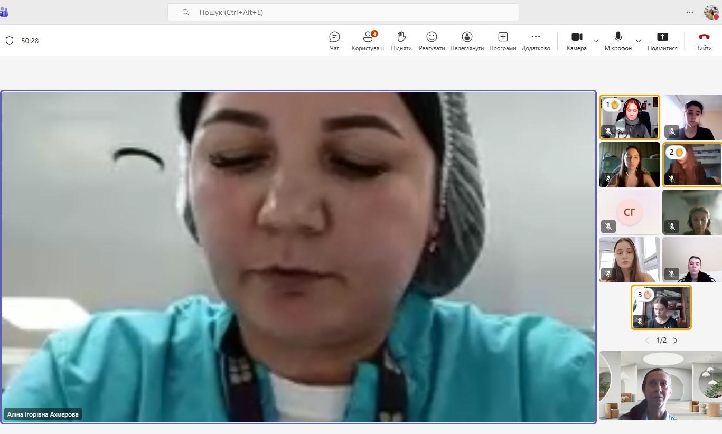Go to next page of participants
Image resolution: width=722 pixels, height=434 pixels.
click(x=676, y=341)
